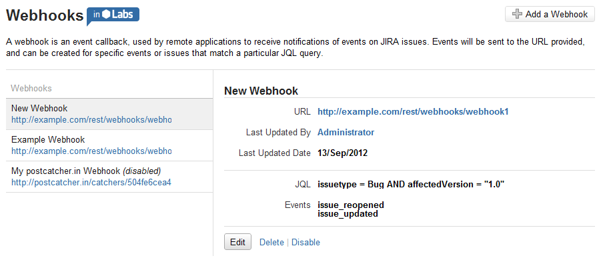Select Example Webhook in the list
601x266 pixels.
tap(109, 145)
